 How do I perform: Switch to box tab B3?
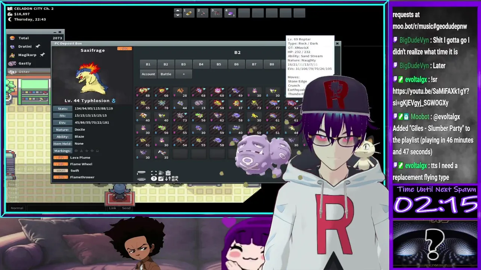(x=183, y=64)
